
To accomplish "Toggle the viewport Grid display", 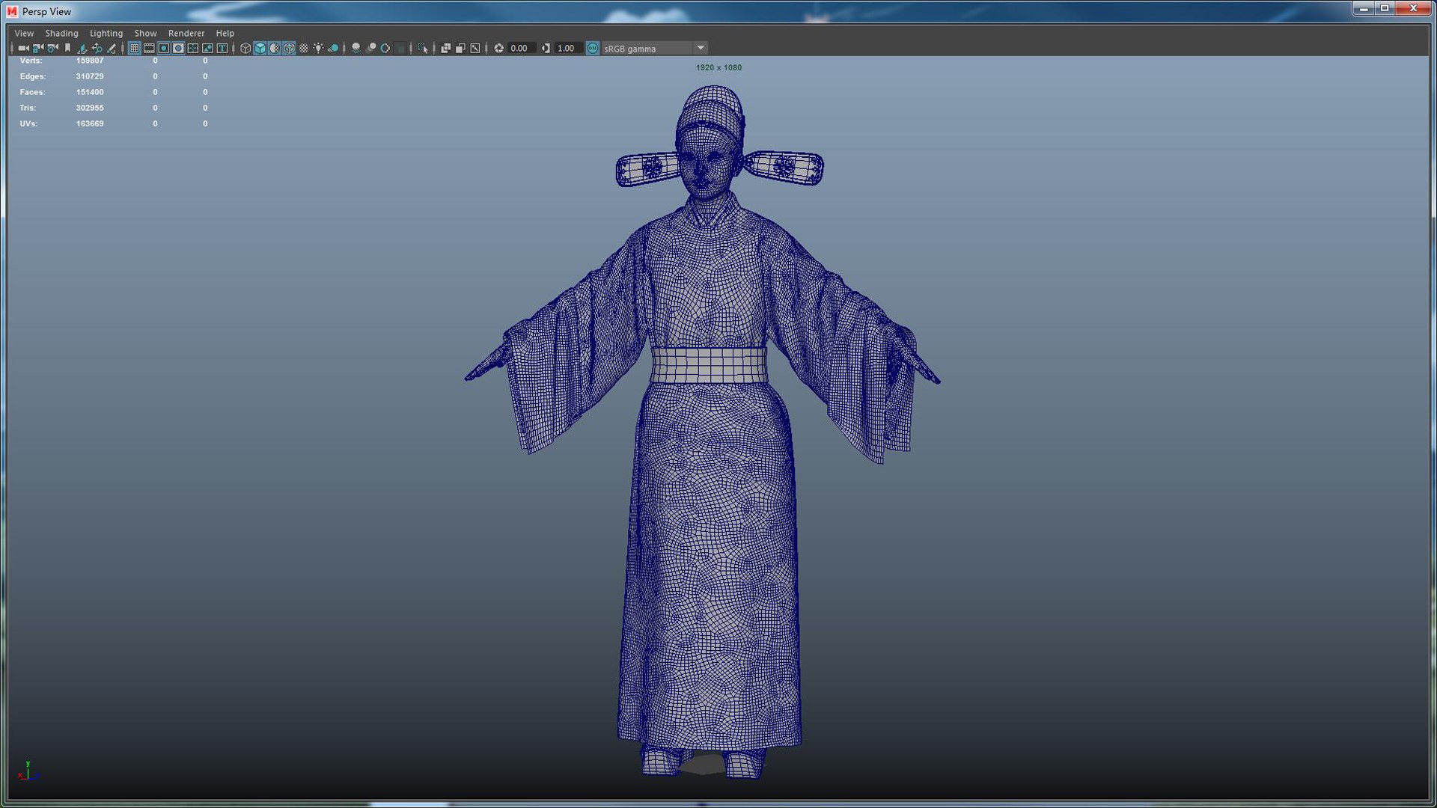I will point(134,48).
